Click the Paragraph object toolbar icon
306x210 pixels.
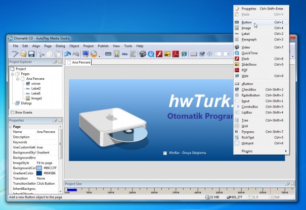click(x=133, y=54)
